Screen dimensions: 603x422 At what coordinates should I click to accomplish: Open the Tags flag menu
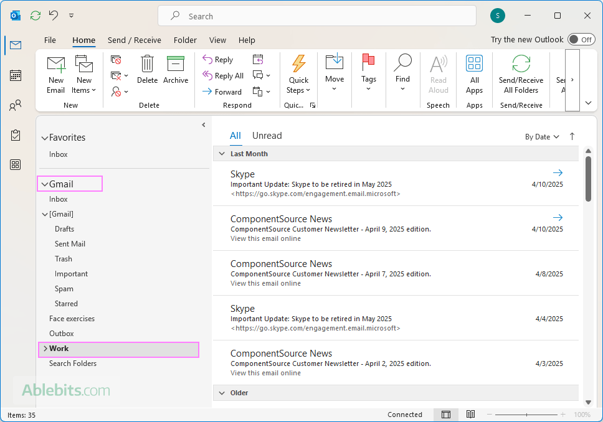(368, 73)
